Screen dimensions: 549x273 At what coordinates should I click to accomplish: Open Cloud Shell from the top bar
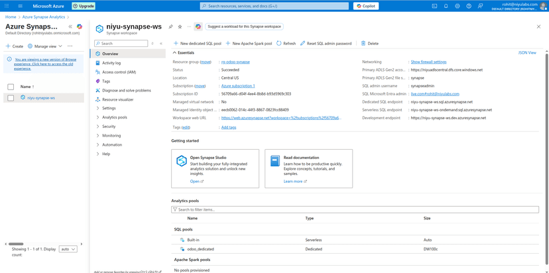coord(434,6)
